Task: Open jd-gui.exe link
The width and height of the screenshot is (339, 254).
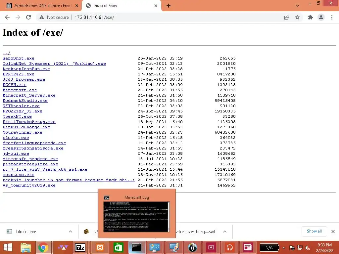Action: 16,153
